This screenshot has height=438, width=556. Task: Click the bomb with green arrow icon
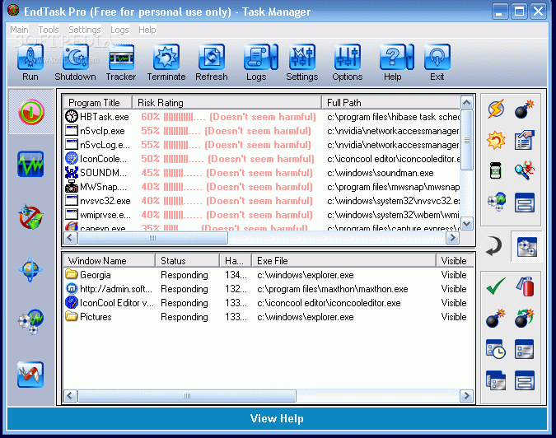pos(525,318)
